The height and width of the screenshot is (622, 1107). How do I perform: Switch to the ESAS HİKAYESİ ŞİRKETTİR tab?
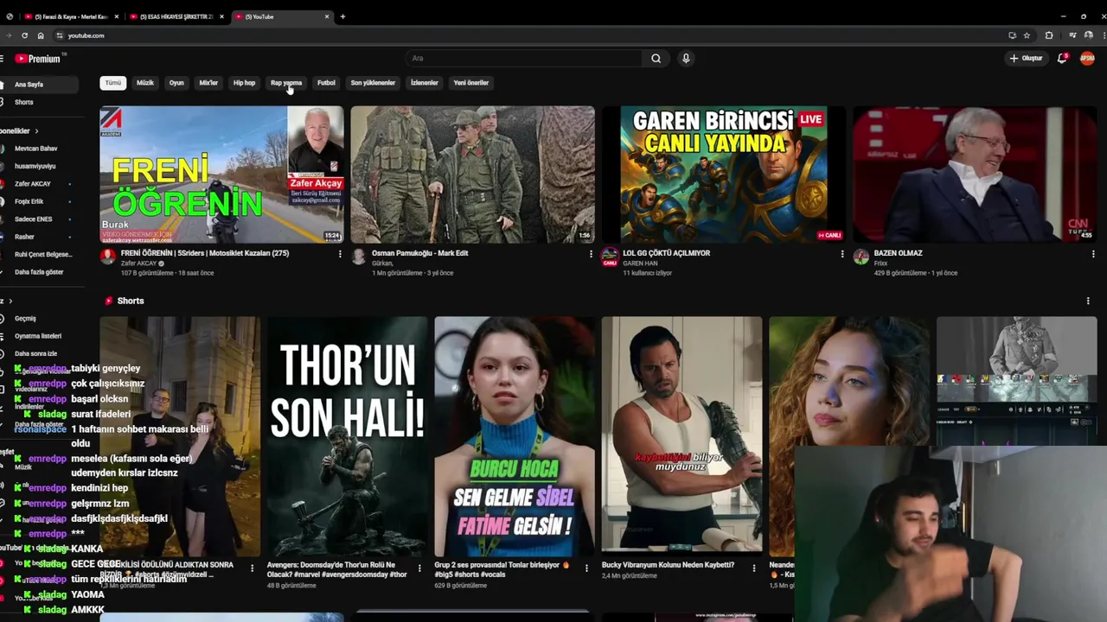point(176,16)
